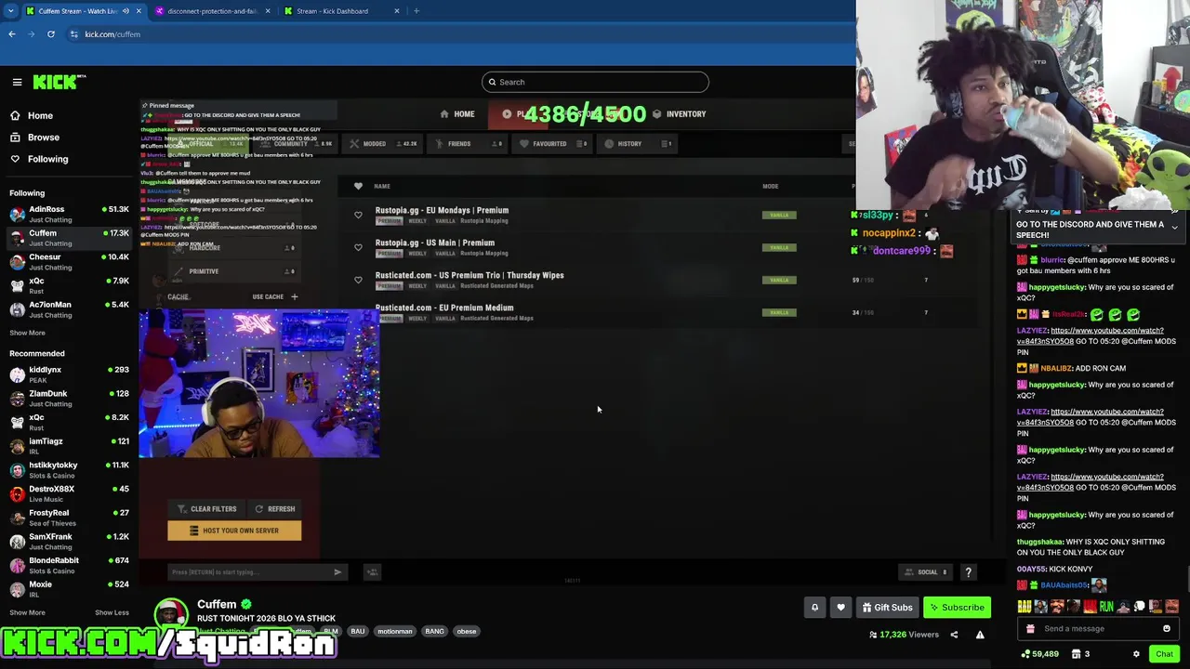1190x669 pixels.
Task: View channel points balance 59,489
Action: [x=1039, y=654]
